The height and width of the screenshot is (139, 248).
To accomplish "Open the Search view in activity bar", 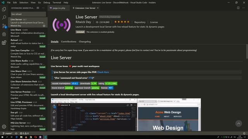I will tap(4, 17).
